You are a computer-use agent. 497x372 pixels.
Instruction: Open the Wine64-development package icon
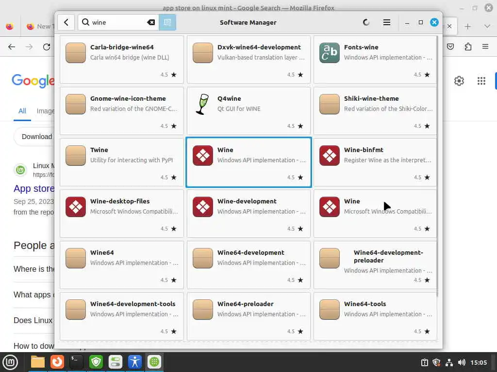[x=202, y=258]
